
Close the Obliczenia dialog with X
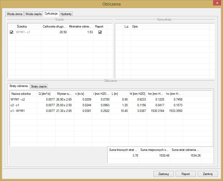coord(217,3)
